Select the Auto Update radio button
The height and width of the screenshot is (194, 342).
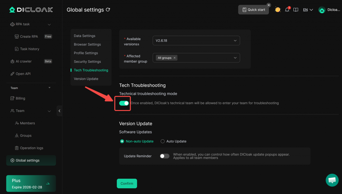(x=163, y=141)
